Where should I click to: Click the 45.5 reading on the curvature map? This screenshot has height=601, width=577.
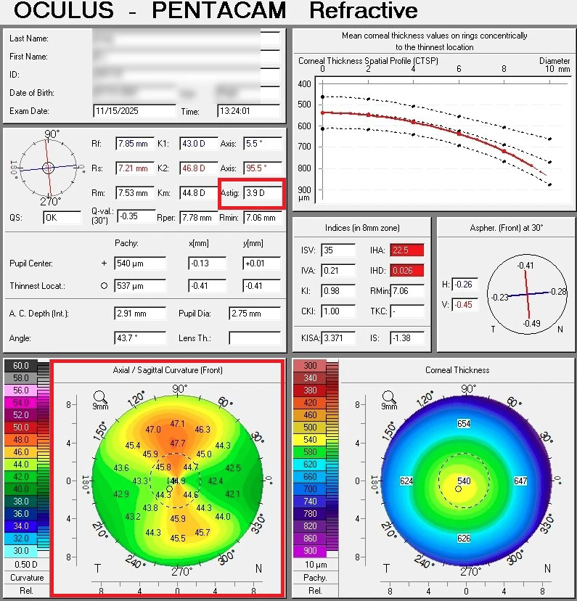click(177, 539)
